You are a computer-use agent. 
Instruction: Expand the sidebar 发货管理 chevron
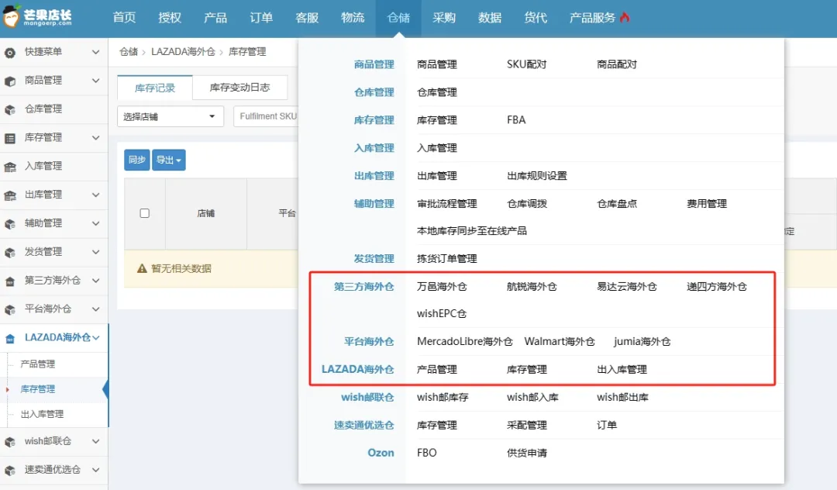coord(95,252)
